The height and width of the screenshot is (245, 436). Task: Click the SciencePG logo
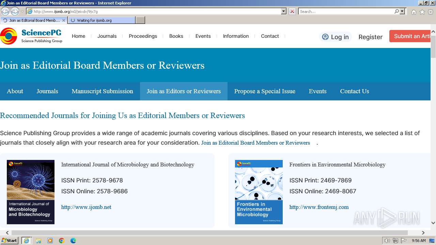[31, 36]
